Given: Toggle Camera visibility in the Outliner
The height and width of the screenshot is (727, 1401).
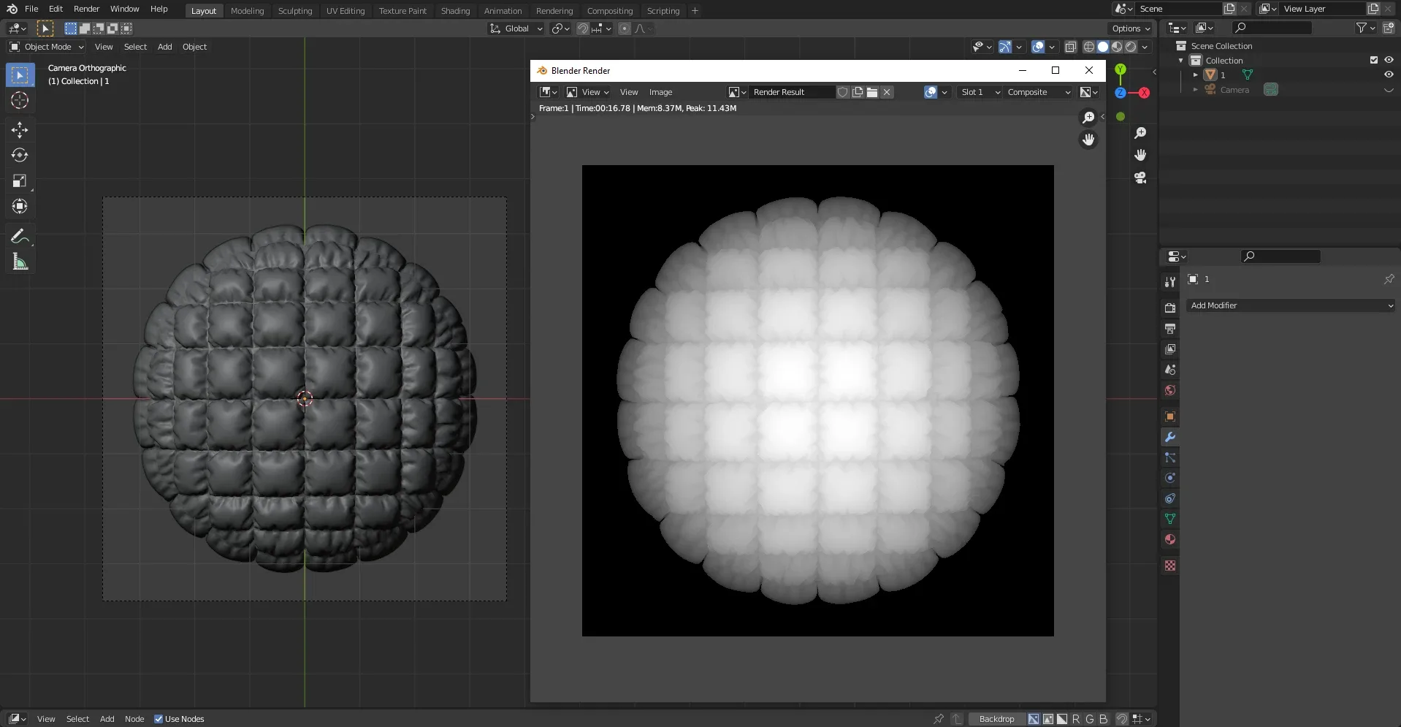Looking at the screenshot, I should point(1388,89).
